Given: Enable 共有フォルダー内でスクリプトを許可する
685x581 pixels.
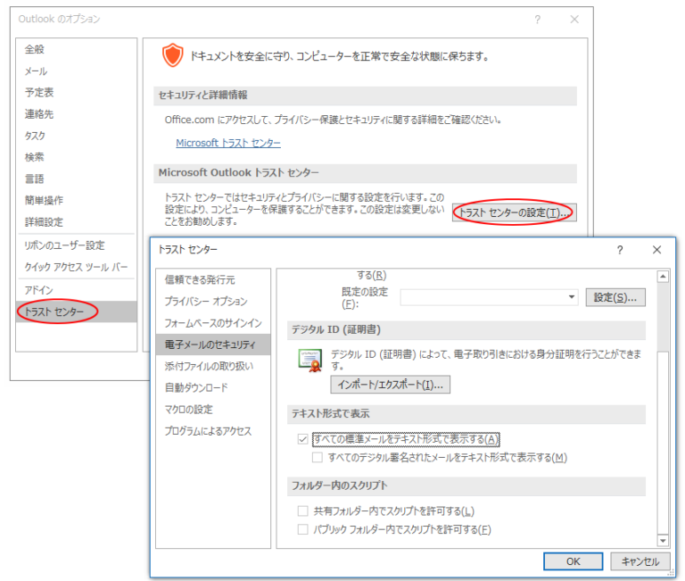Looking at the screenshot, I should click(x=302, y=510).
